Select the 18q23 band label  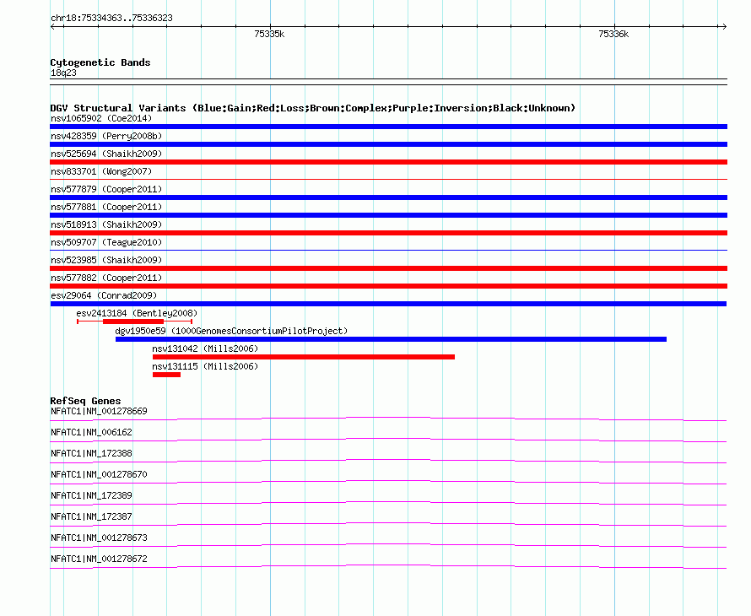tap(63, 73)
